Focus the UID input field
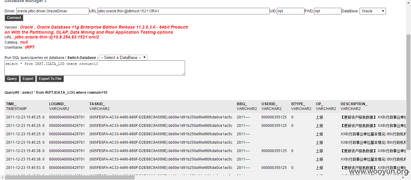This screenshot has width=411, height=180. [291, 11]
